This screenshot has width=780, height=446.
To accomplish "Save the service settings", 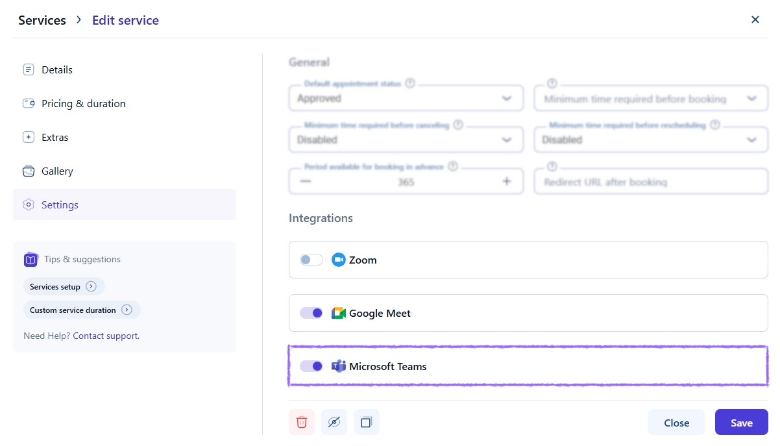I will 741,422.
